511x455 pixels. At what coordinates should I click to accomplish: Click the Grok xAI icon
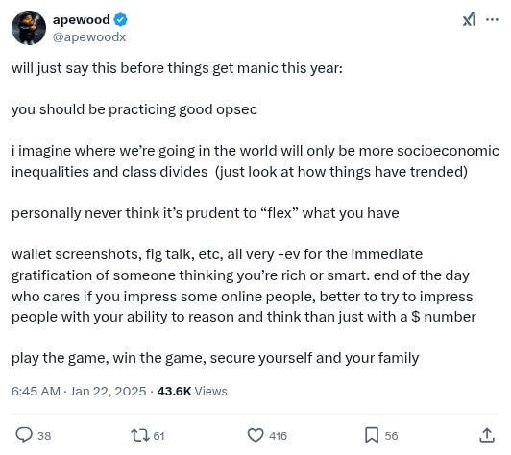pos(469,19)
